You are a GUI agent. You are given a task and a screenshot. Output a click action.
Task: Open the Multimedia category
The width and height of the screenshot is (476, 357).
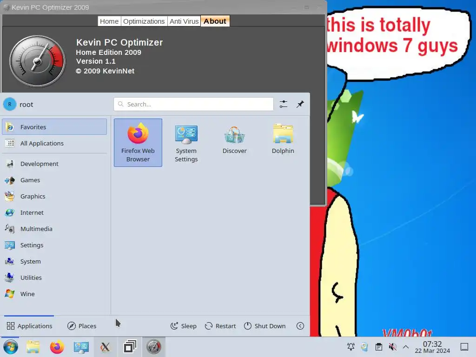pos(54,229)
